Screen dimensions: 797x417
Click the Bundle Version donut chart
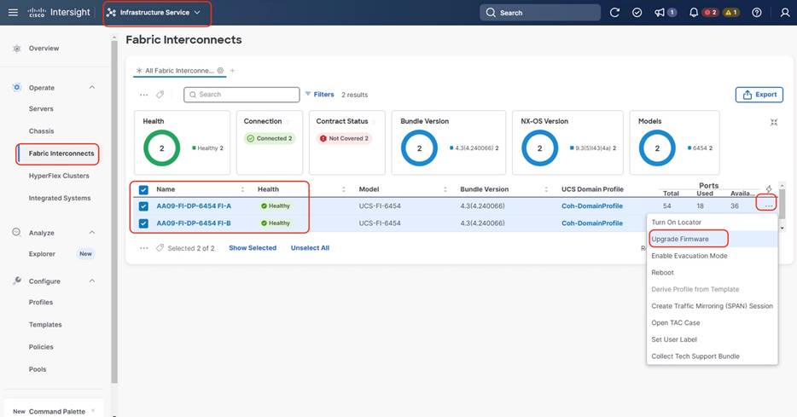pyautogui.click(x=419, y=148)
